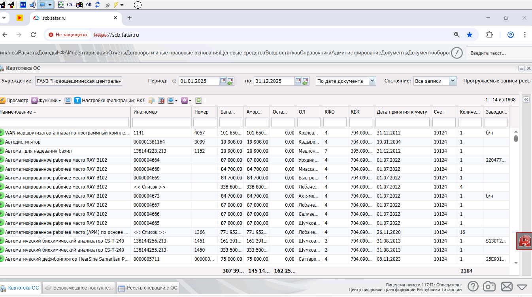Screen dimensions: 532x297
Task: Click the envelope messages icon at bottom
Action: [506, 286]
